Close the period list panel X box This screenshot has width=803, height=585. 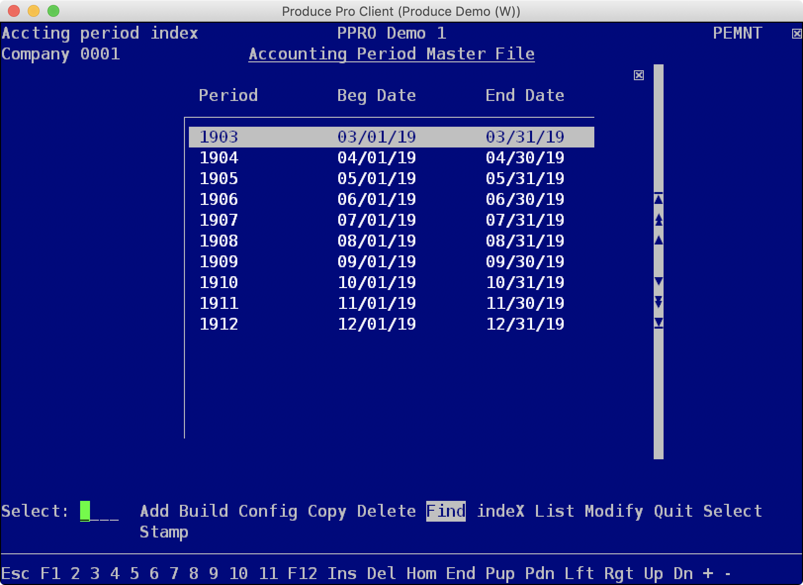(x=639, y=75)
